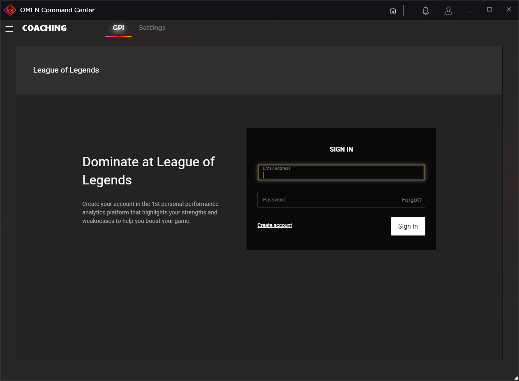
Task: Click the Sign In button
Action: tap(408, 227)
